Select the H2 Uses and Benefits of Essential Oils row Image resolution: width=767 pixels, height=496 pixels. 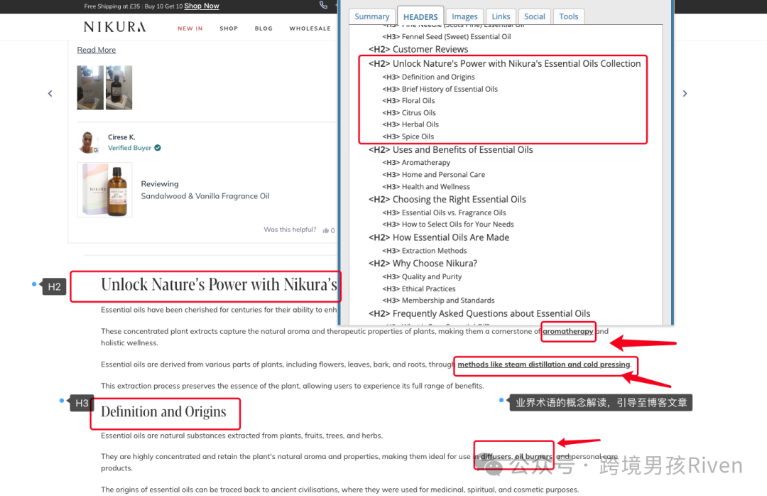(450, 150)
